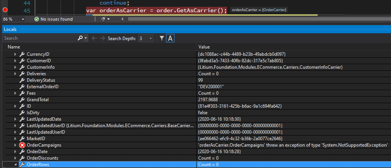The width and height of the screenshot is (391, 168).
Task: Click the magnifier search icon in Locals
Action: tap(80, 38)
